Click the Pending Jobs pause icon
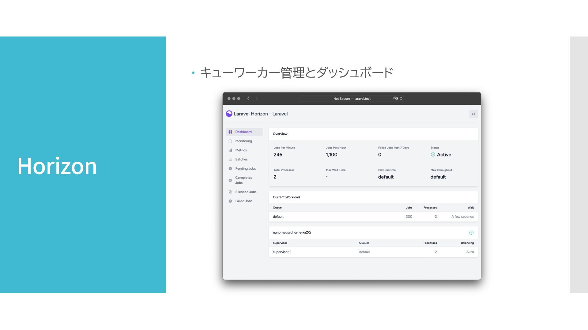 (230, 169)
